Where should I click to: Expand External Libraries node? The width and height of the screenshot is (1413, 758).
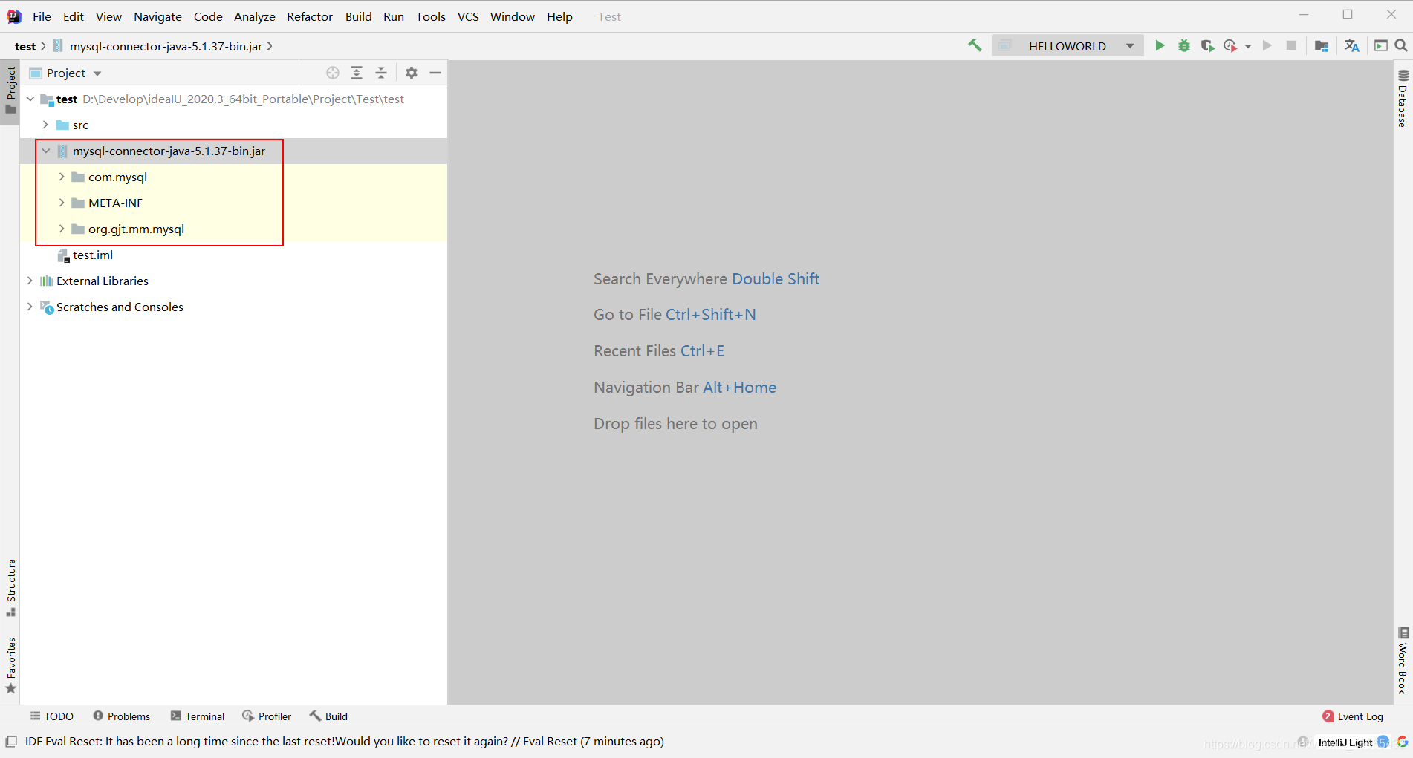click(30, 281)
